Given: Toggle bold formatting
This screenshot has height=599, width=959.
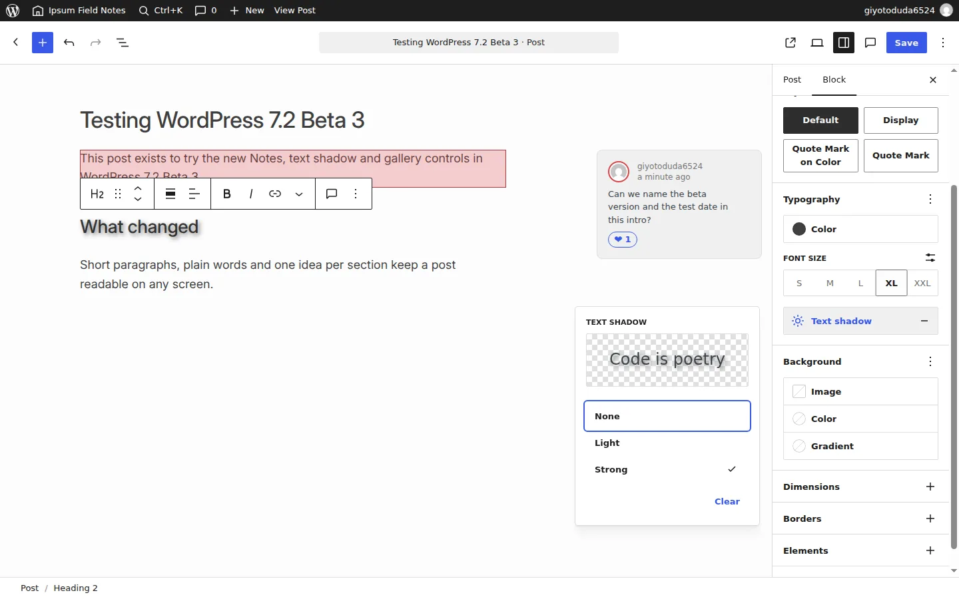Looking at the screenshot, I should coord(227,194).
